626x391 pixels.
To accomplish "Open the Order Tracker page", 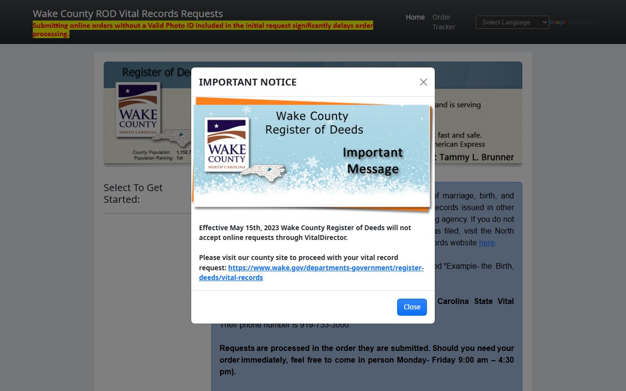I will point(444,22).
